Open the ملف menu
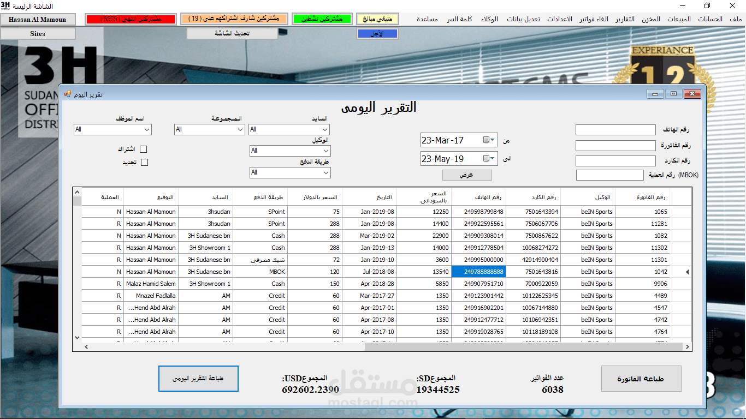The width and height of the screenshot is (746, 419). tap(736, 19)
